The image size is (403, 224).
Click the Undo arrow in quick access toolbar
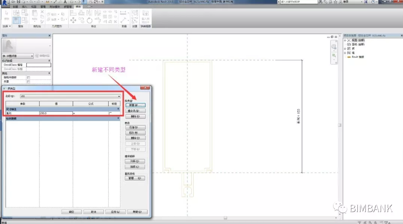[x=31, y=2]
